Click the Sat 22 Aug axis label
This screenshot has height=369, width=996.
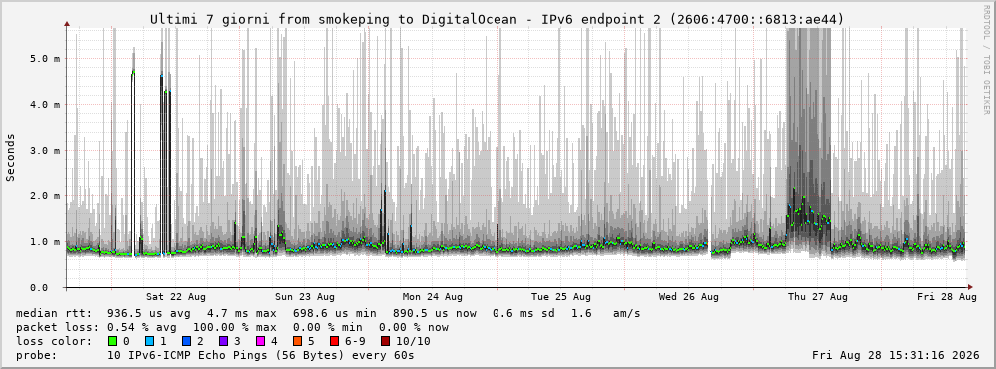(175, 297)
